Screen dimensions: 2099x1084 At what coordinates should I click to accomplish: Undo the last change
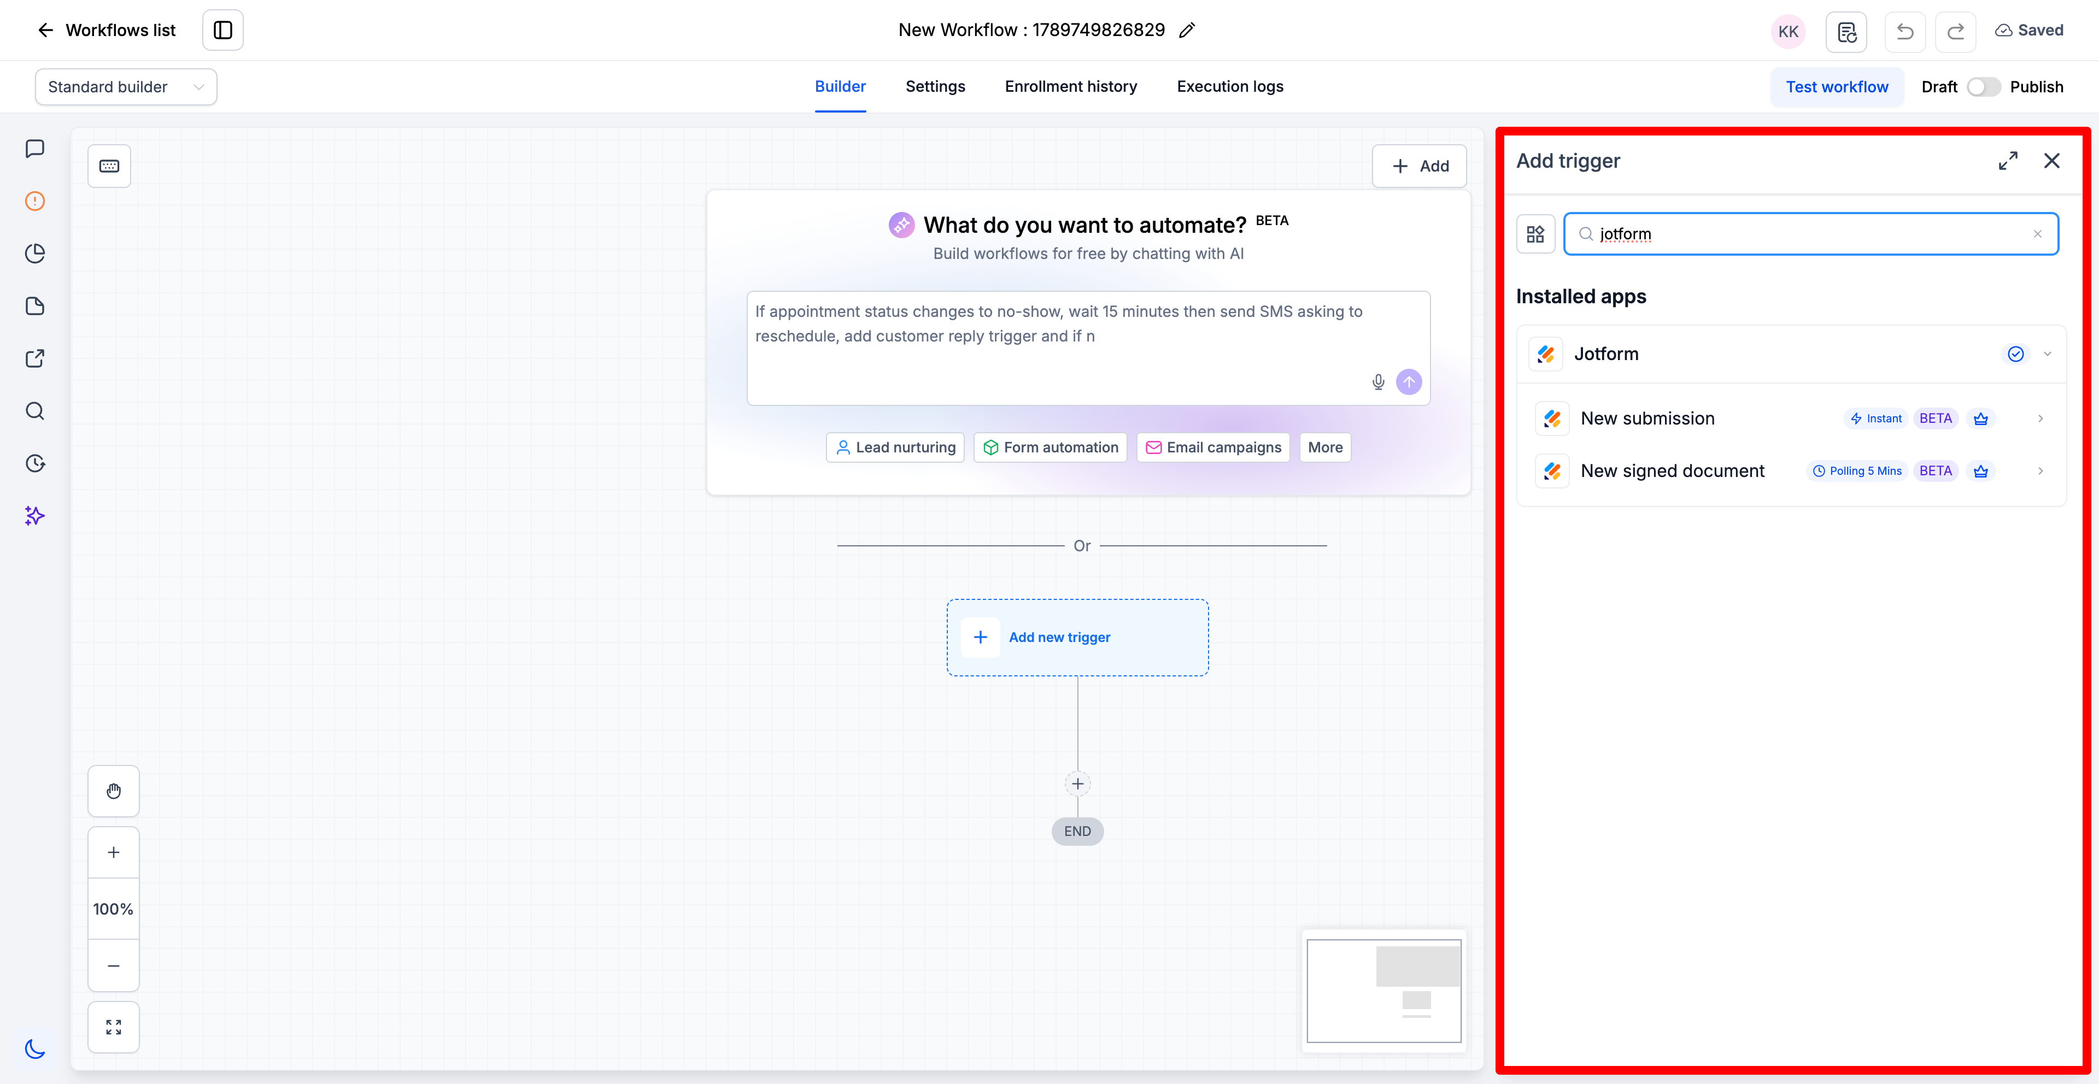point(1905,32)
